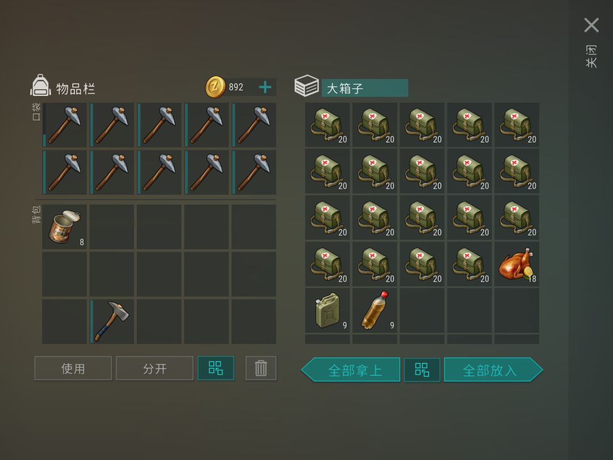Click the empty backpack slot beside the can
Image resolution: width=613 pixels, height=460 pixels.
tap(112, 227)
